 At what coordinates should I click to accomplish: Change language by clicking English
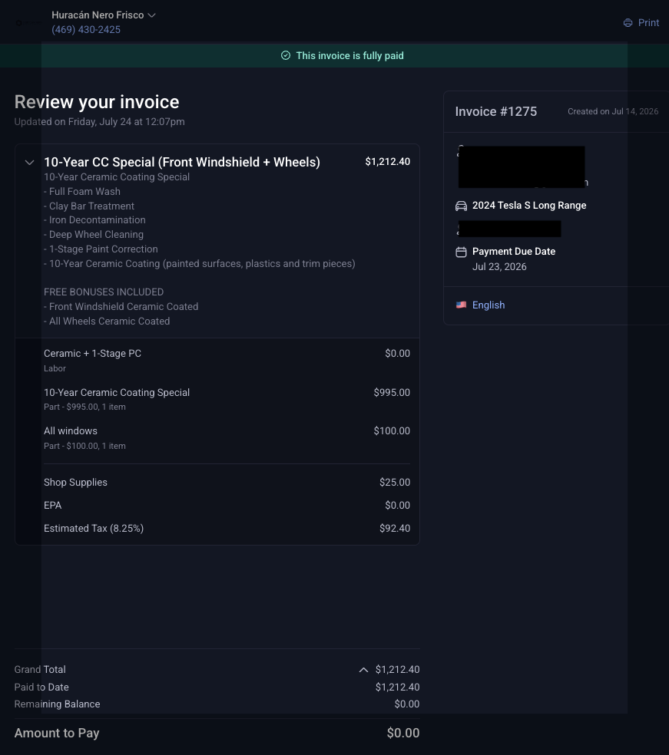pyautogui.click(x=489, y=305)
